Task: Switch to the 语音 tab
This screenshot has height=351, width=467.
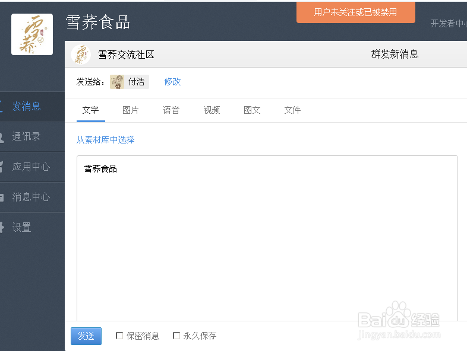Action: tap(171, 110)
